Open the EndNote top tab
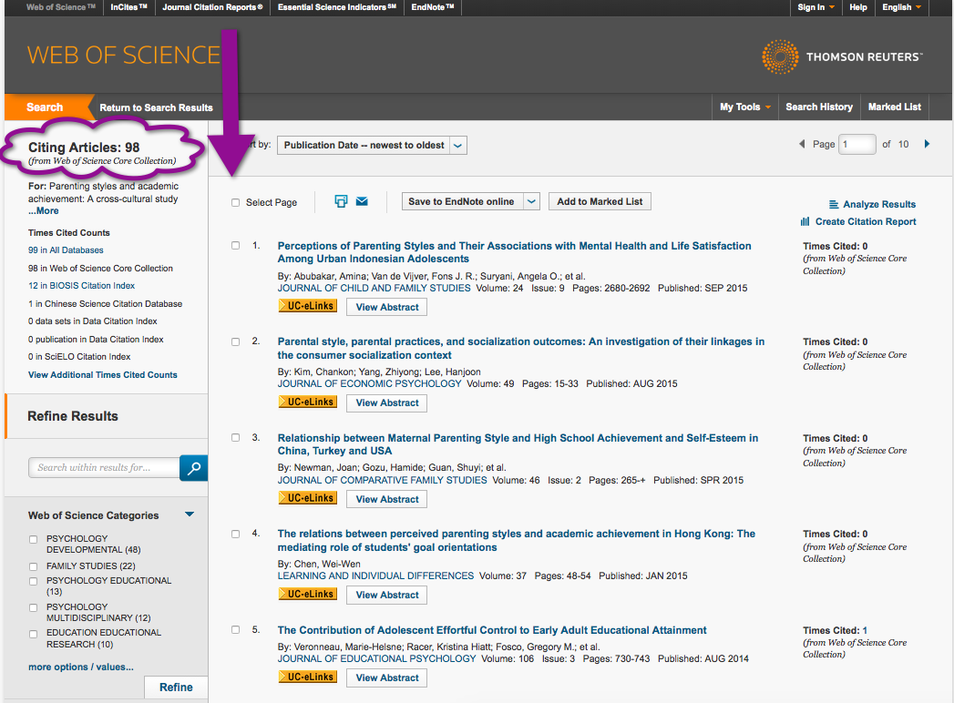954x703 pixels. (433, 7)
